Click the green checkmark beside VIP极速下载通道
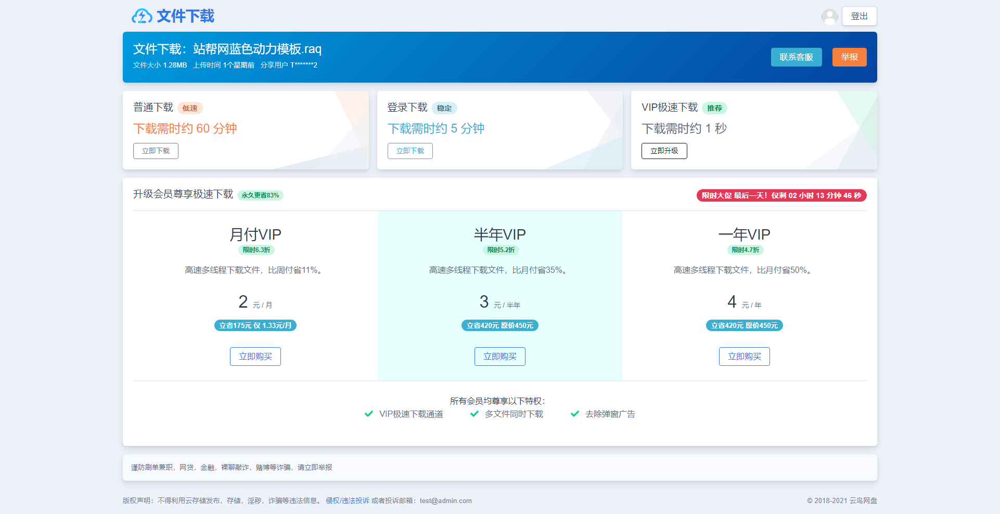The image size is (1000, 514). coord(368,414)
